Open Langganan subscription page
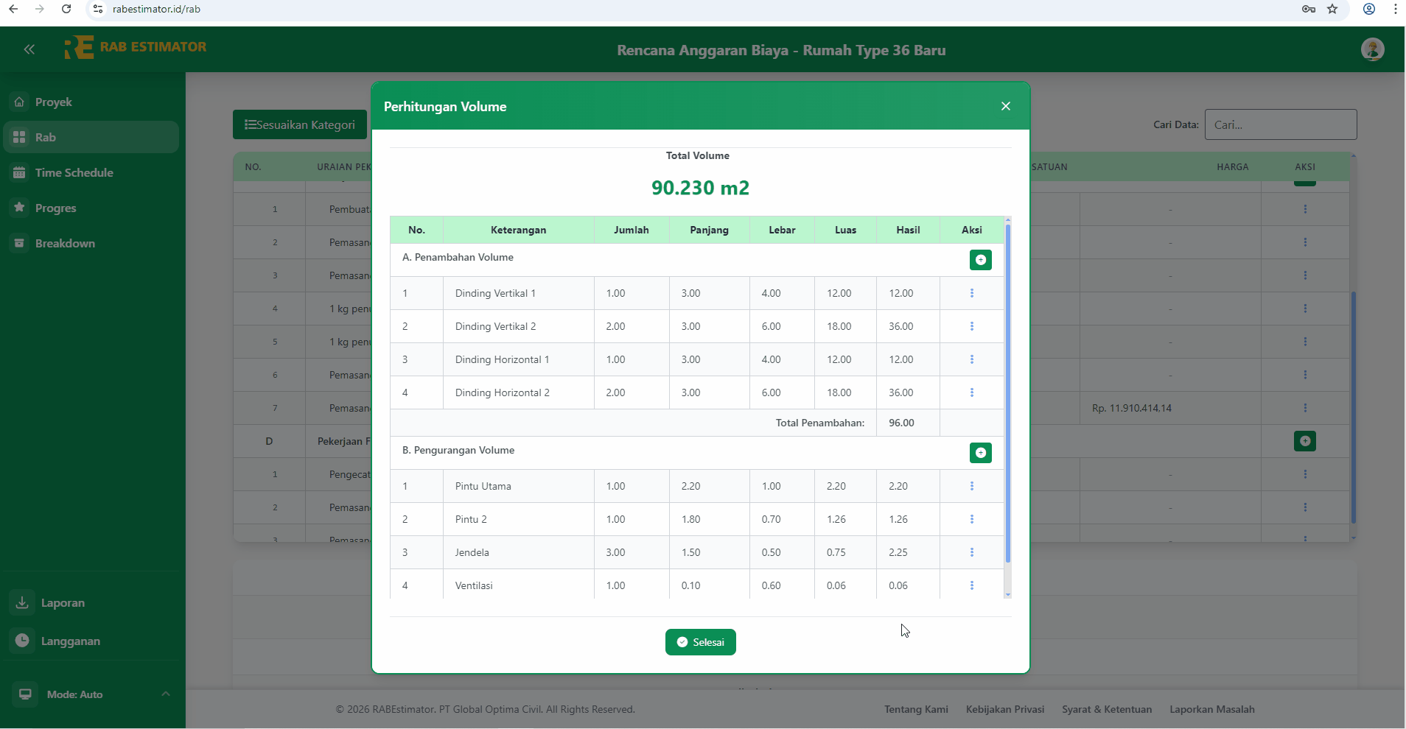The height and width of the screenshot is (729, 1406). [x=70, y=641]
